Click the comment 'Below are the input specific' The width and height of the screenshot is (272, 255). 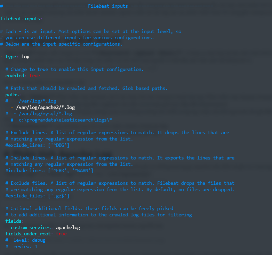61,44
